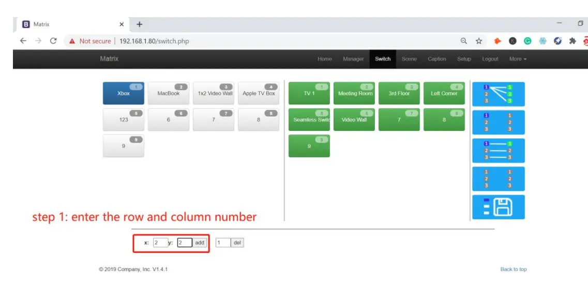
Task: Click the browser forward arrow
Action: point(38,41)
